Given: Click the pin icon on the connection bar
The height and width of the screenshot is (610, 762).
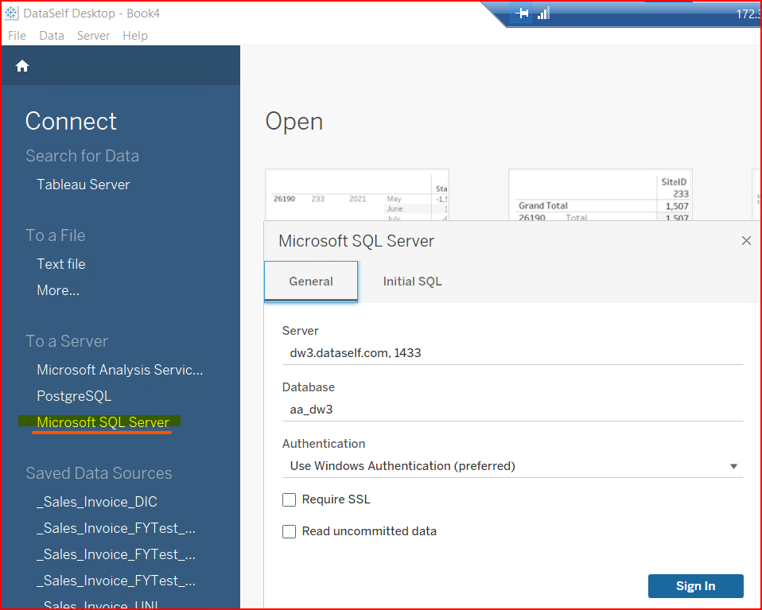Looking at the screenshot, I should coord(523,14).
